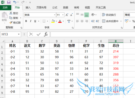Select Center horizontal alignment icon
The image size is (135, 98).
coord(82,21)
